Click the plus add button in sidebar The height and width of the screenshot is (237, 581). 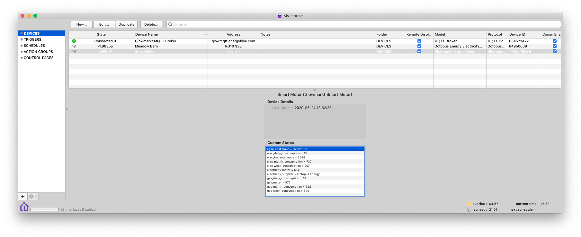pyautogui.click(x=22, y=196)
